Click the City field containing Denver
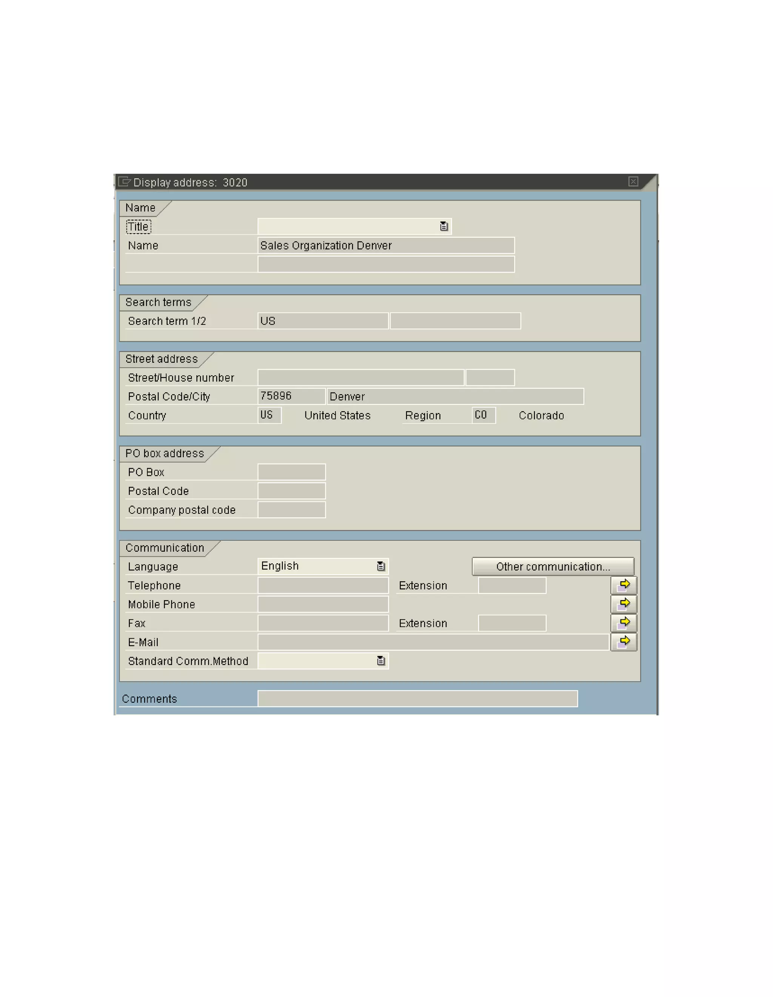 tap(455, 396)
